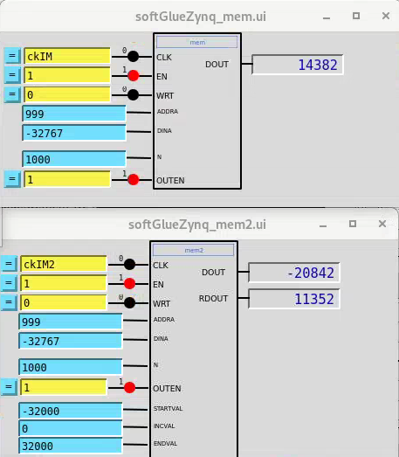Click the '=' button next to mem EN input
Screen dimensions: 399x457
point(12,75)
